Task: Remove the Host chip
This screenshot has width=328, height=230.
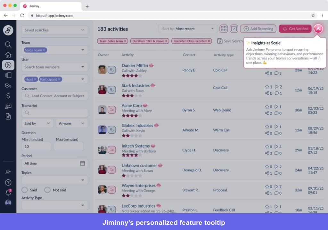Action: click(35, 79)
